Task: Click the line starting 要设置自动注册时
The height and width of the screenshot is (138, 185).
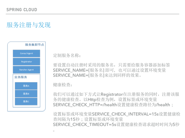Action: click(112, 65)
